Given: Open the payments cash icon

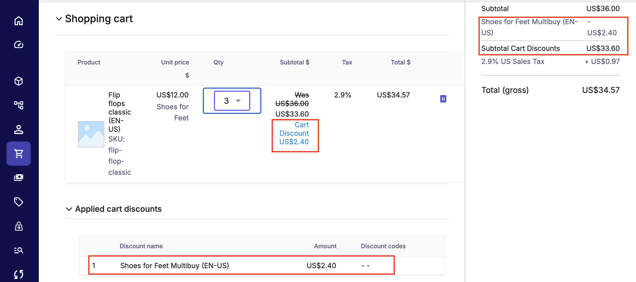Looking at the screenshot, I should [19, 178].
